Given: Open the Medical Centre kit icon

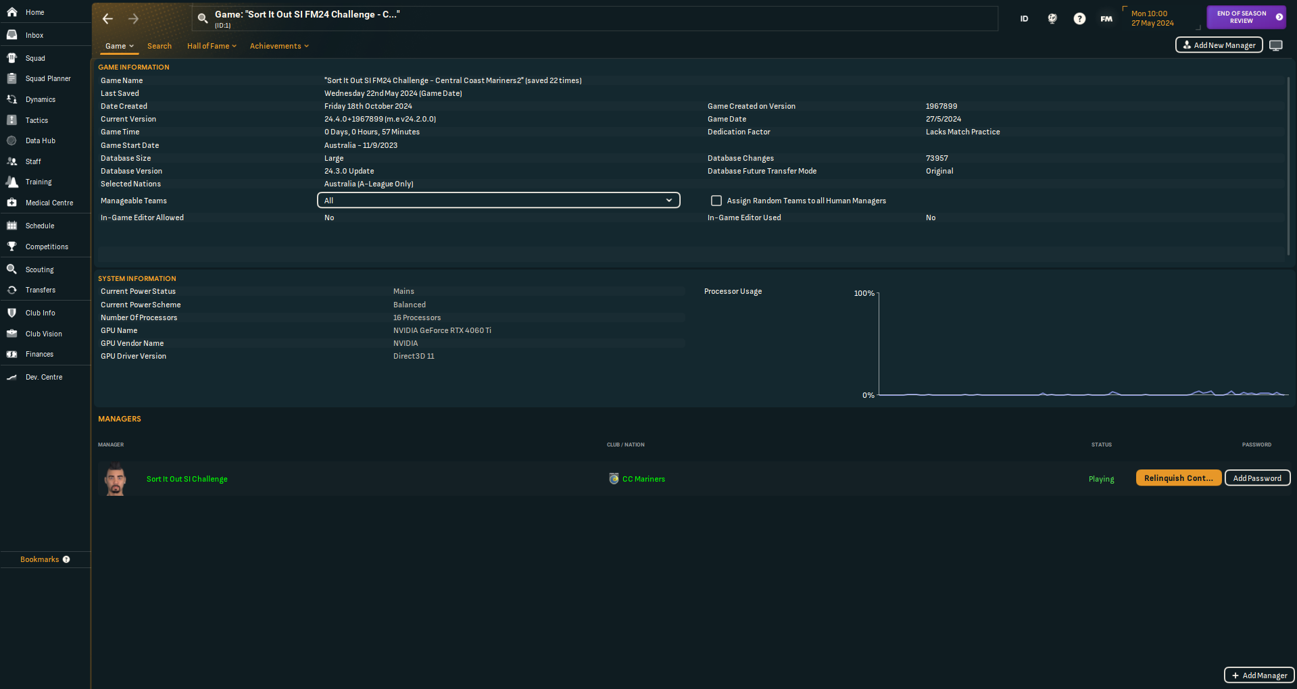Looking at the screenshot, I should pos(11,203).
